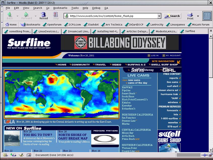
Task: Click the Forward navigation arrow icon
Action: pyautogui.click(x=26, y=14)
